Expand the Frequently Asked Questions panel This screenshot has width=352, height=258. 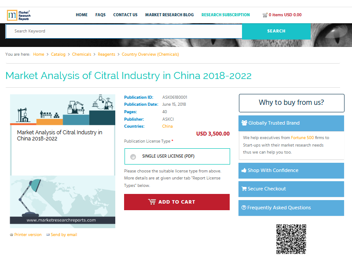(x=291, y=208)
